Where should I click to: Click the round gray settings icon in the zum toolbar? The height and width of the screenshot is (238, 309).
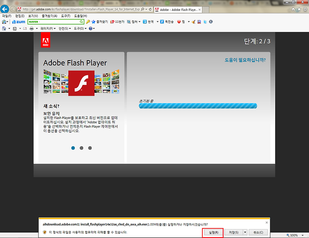point(211,22)
